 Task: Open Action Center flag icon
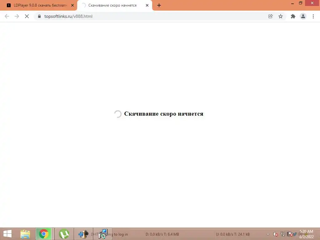[x=290, y=234]
